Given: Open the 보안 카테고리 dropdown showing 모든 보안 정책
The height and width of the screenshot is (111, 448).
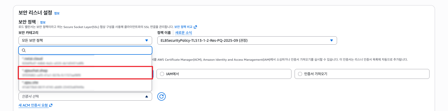Looking at the screenshot, I should (85, 40).
